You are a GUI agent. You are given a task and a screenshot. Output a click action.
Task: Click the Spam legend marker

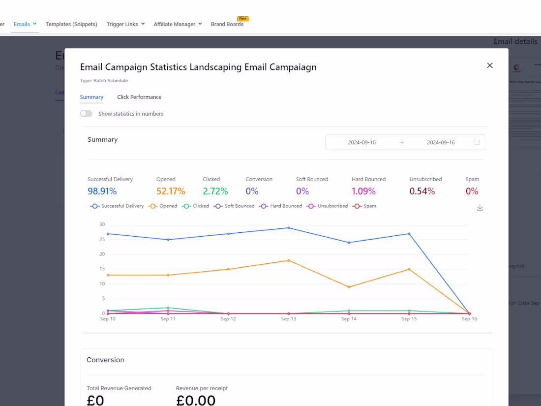click(356, 206)
